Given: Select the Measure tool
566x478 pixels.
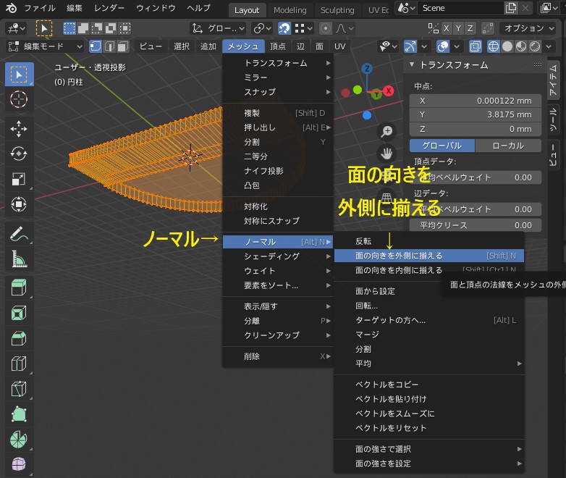Looking at the screenshot, I should (x=19, y=259).
